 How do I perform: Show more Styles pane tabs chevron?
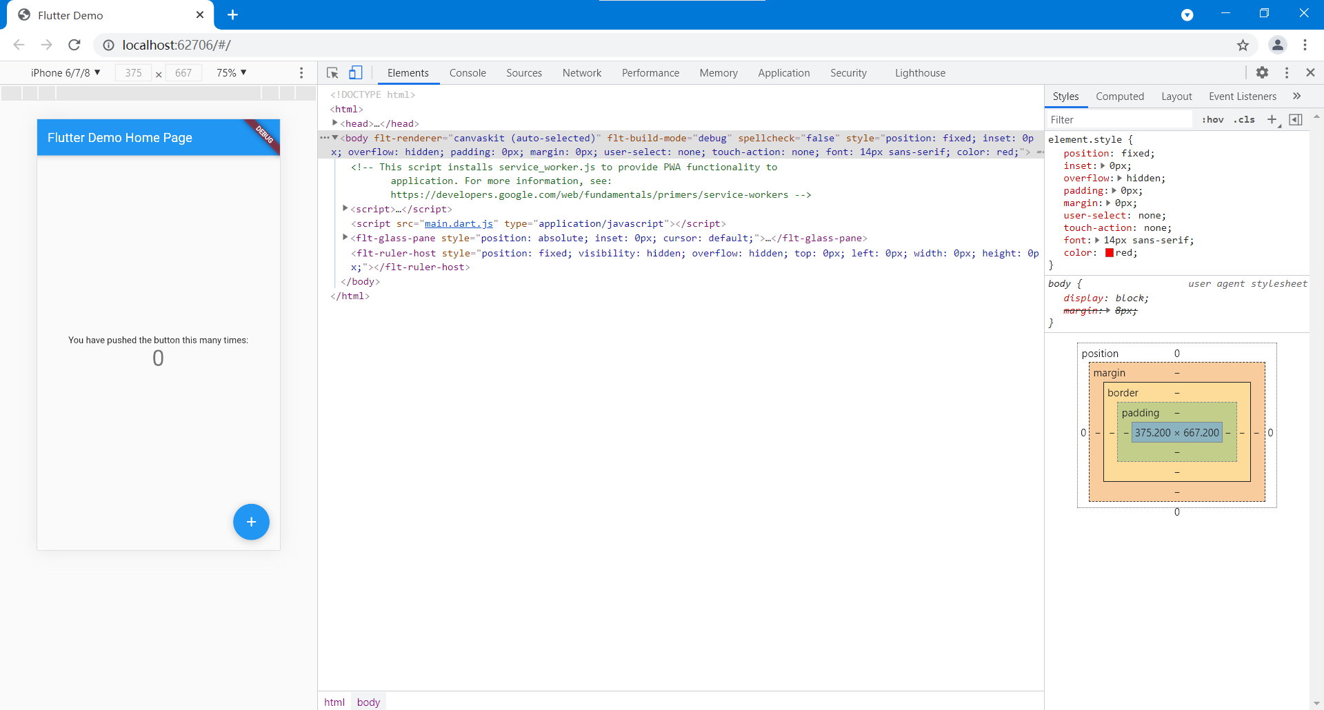[x=1297, y=96]
